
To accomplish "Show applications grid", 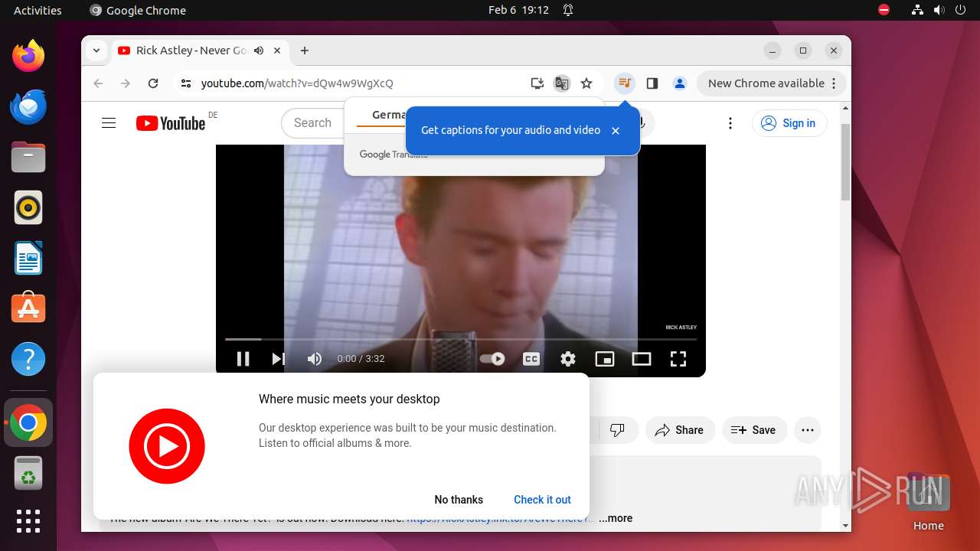I will tap(28, 521).
